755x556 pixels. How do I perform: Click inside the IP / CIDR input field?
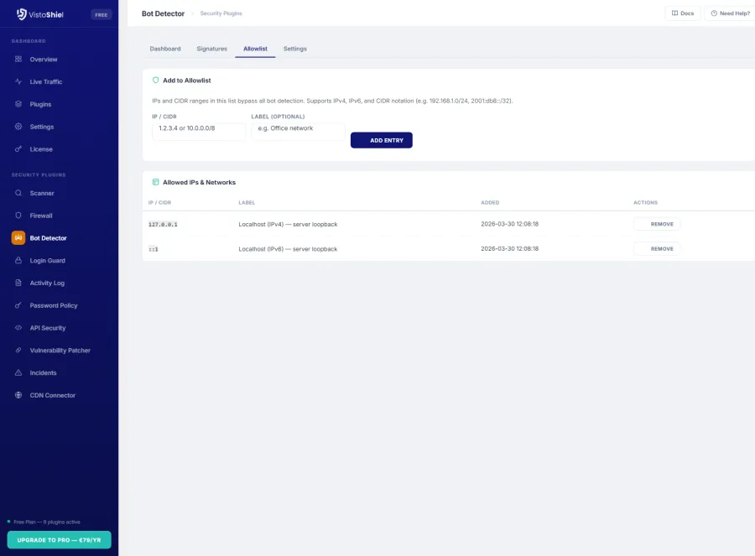(198, 130)
